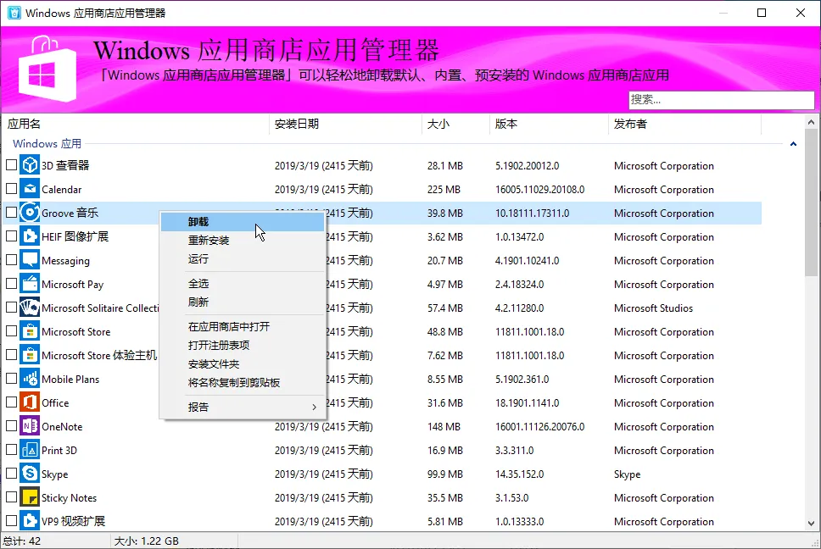Sort by the 发布者 column header

[684, 124]
